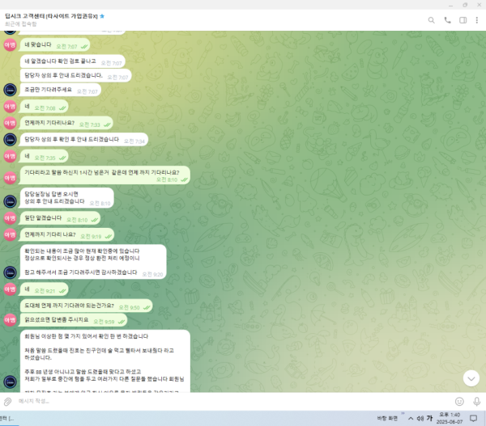Image resolution: width=486 pixels, height=426 pixels.
Task: Click pink avatar beside 네 오전 7:35 message
Action: pyautogui.click(x=10, y=156)
